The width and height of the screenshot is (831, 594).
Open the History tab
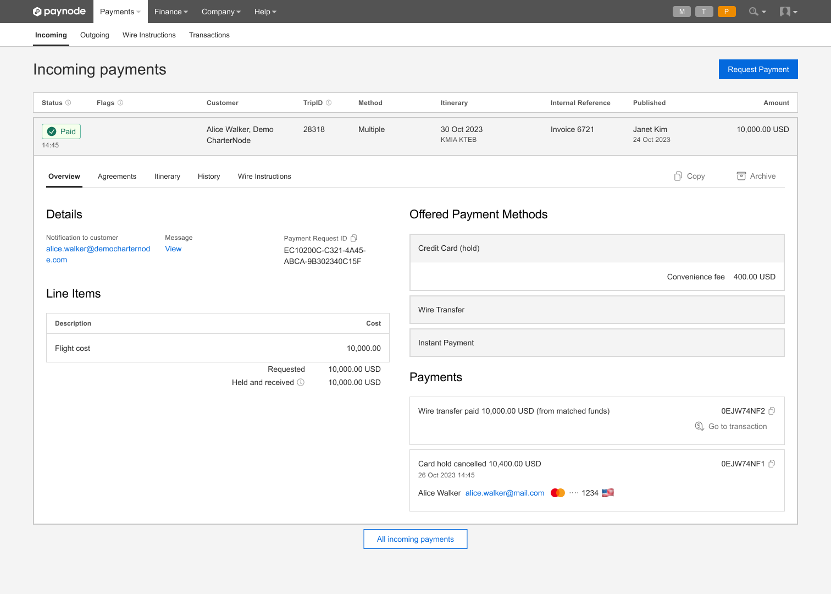(209, 177)
